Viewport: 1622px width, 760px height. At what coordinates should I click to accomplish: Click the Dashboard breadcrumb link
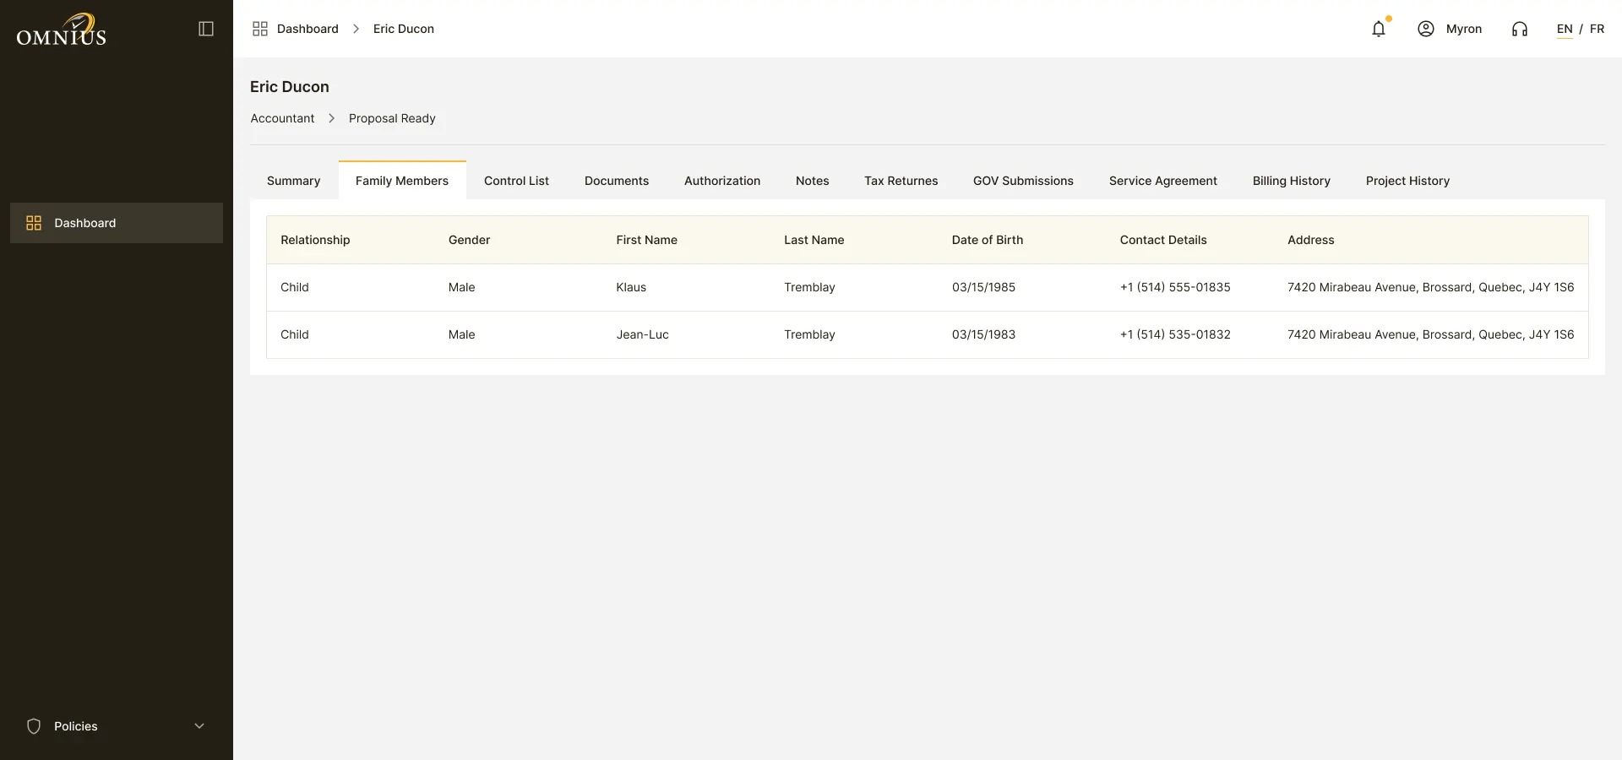click(308, 29)
